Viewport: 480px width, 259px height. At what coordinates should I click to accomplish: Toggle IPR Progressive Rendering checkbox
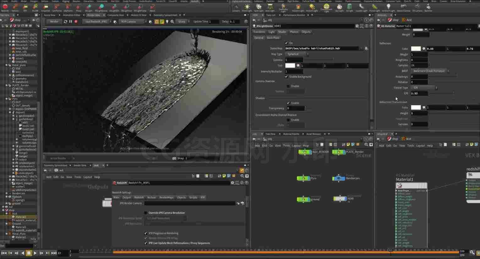pyautogui.click(x=145, y=233)
